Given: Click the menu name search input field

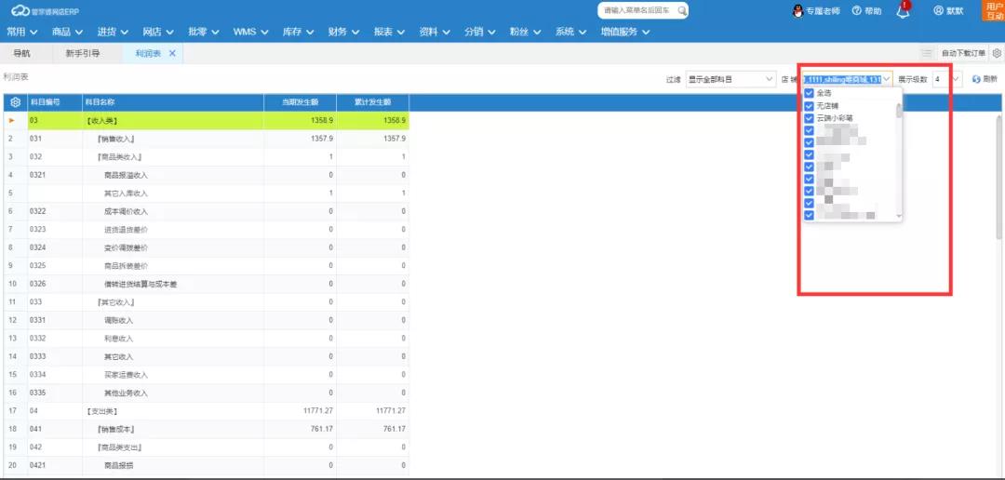Looking at the screenshot, I should pyautogui.click(x=637, y=11).
